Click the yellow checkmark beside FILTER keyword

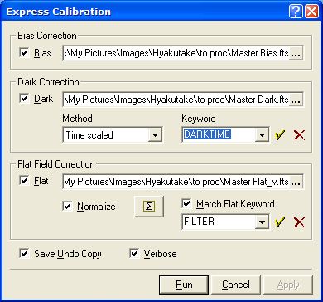click(x=280, y=222)
